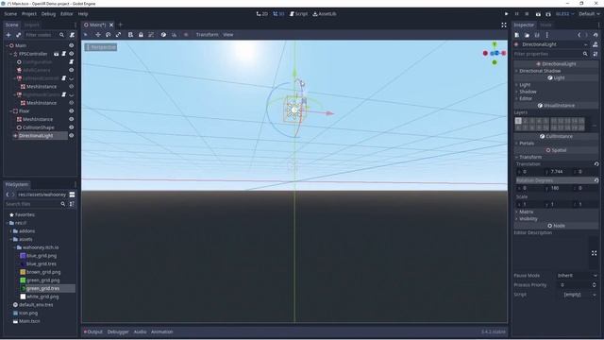Hide the CollisionShape node
Viewport: 604px width, 340px height.
point(72,127)
